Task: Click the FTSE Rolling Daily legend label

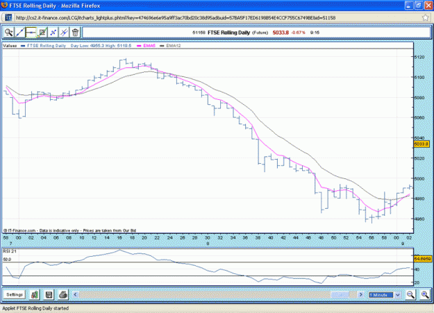Action: tap(47, 45)
